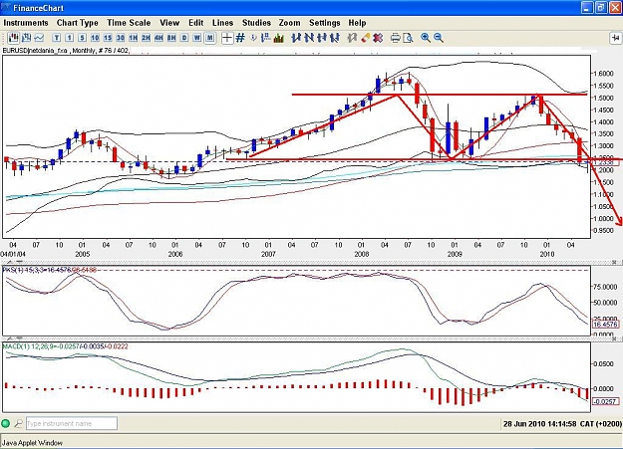Click the zoom in magnifier
This screenshot has width=623, height=449.
click(426, 38)
